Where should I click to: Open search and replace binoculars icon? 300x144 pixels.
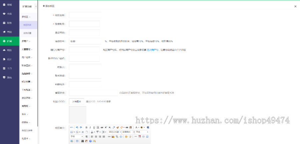[83, 141]
